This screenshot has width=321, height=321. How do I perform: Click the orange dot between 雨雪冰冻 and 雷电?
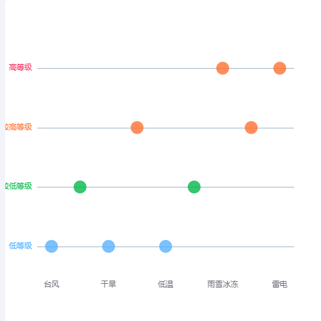coord(251,128)
